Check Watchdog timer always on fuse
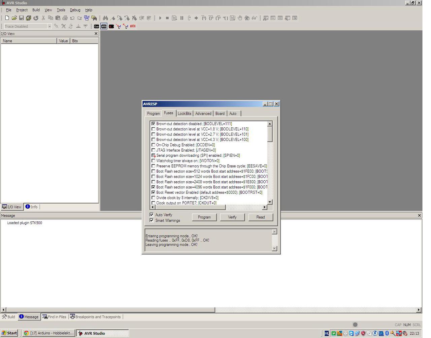 (154, 161)
